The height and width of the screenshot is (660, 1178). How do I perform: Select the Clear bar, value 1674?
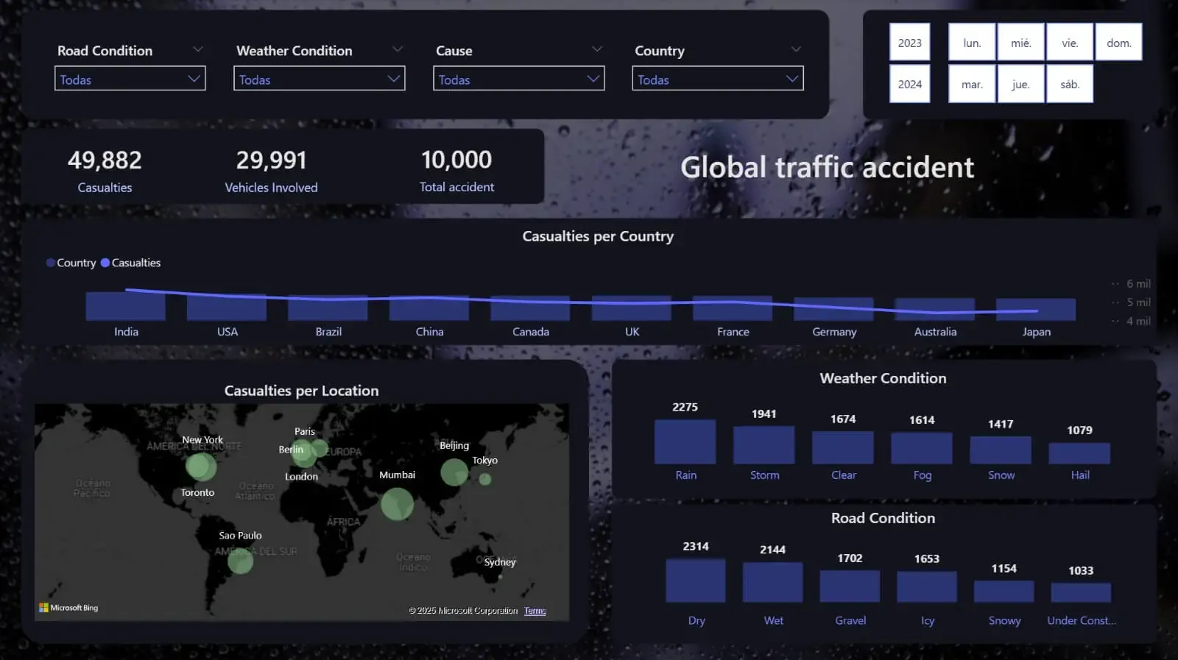(x=842, y=447)
